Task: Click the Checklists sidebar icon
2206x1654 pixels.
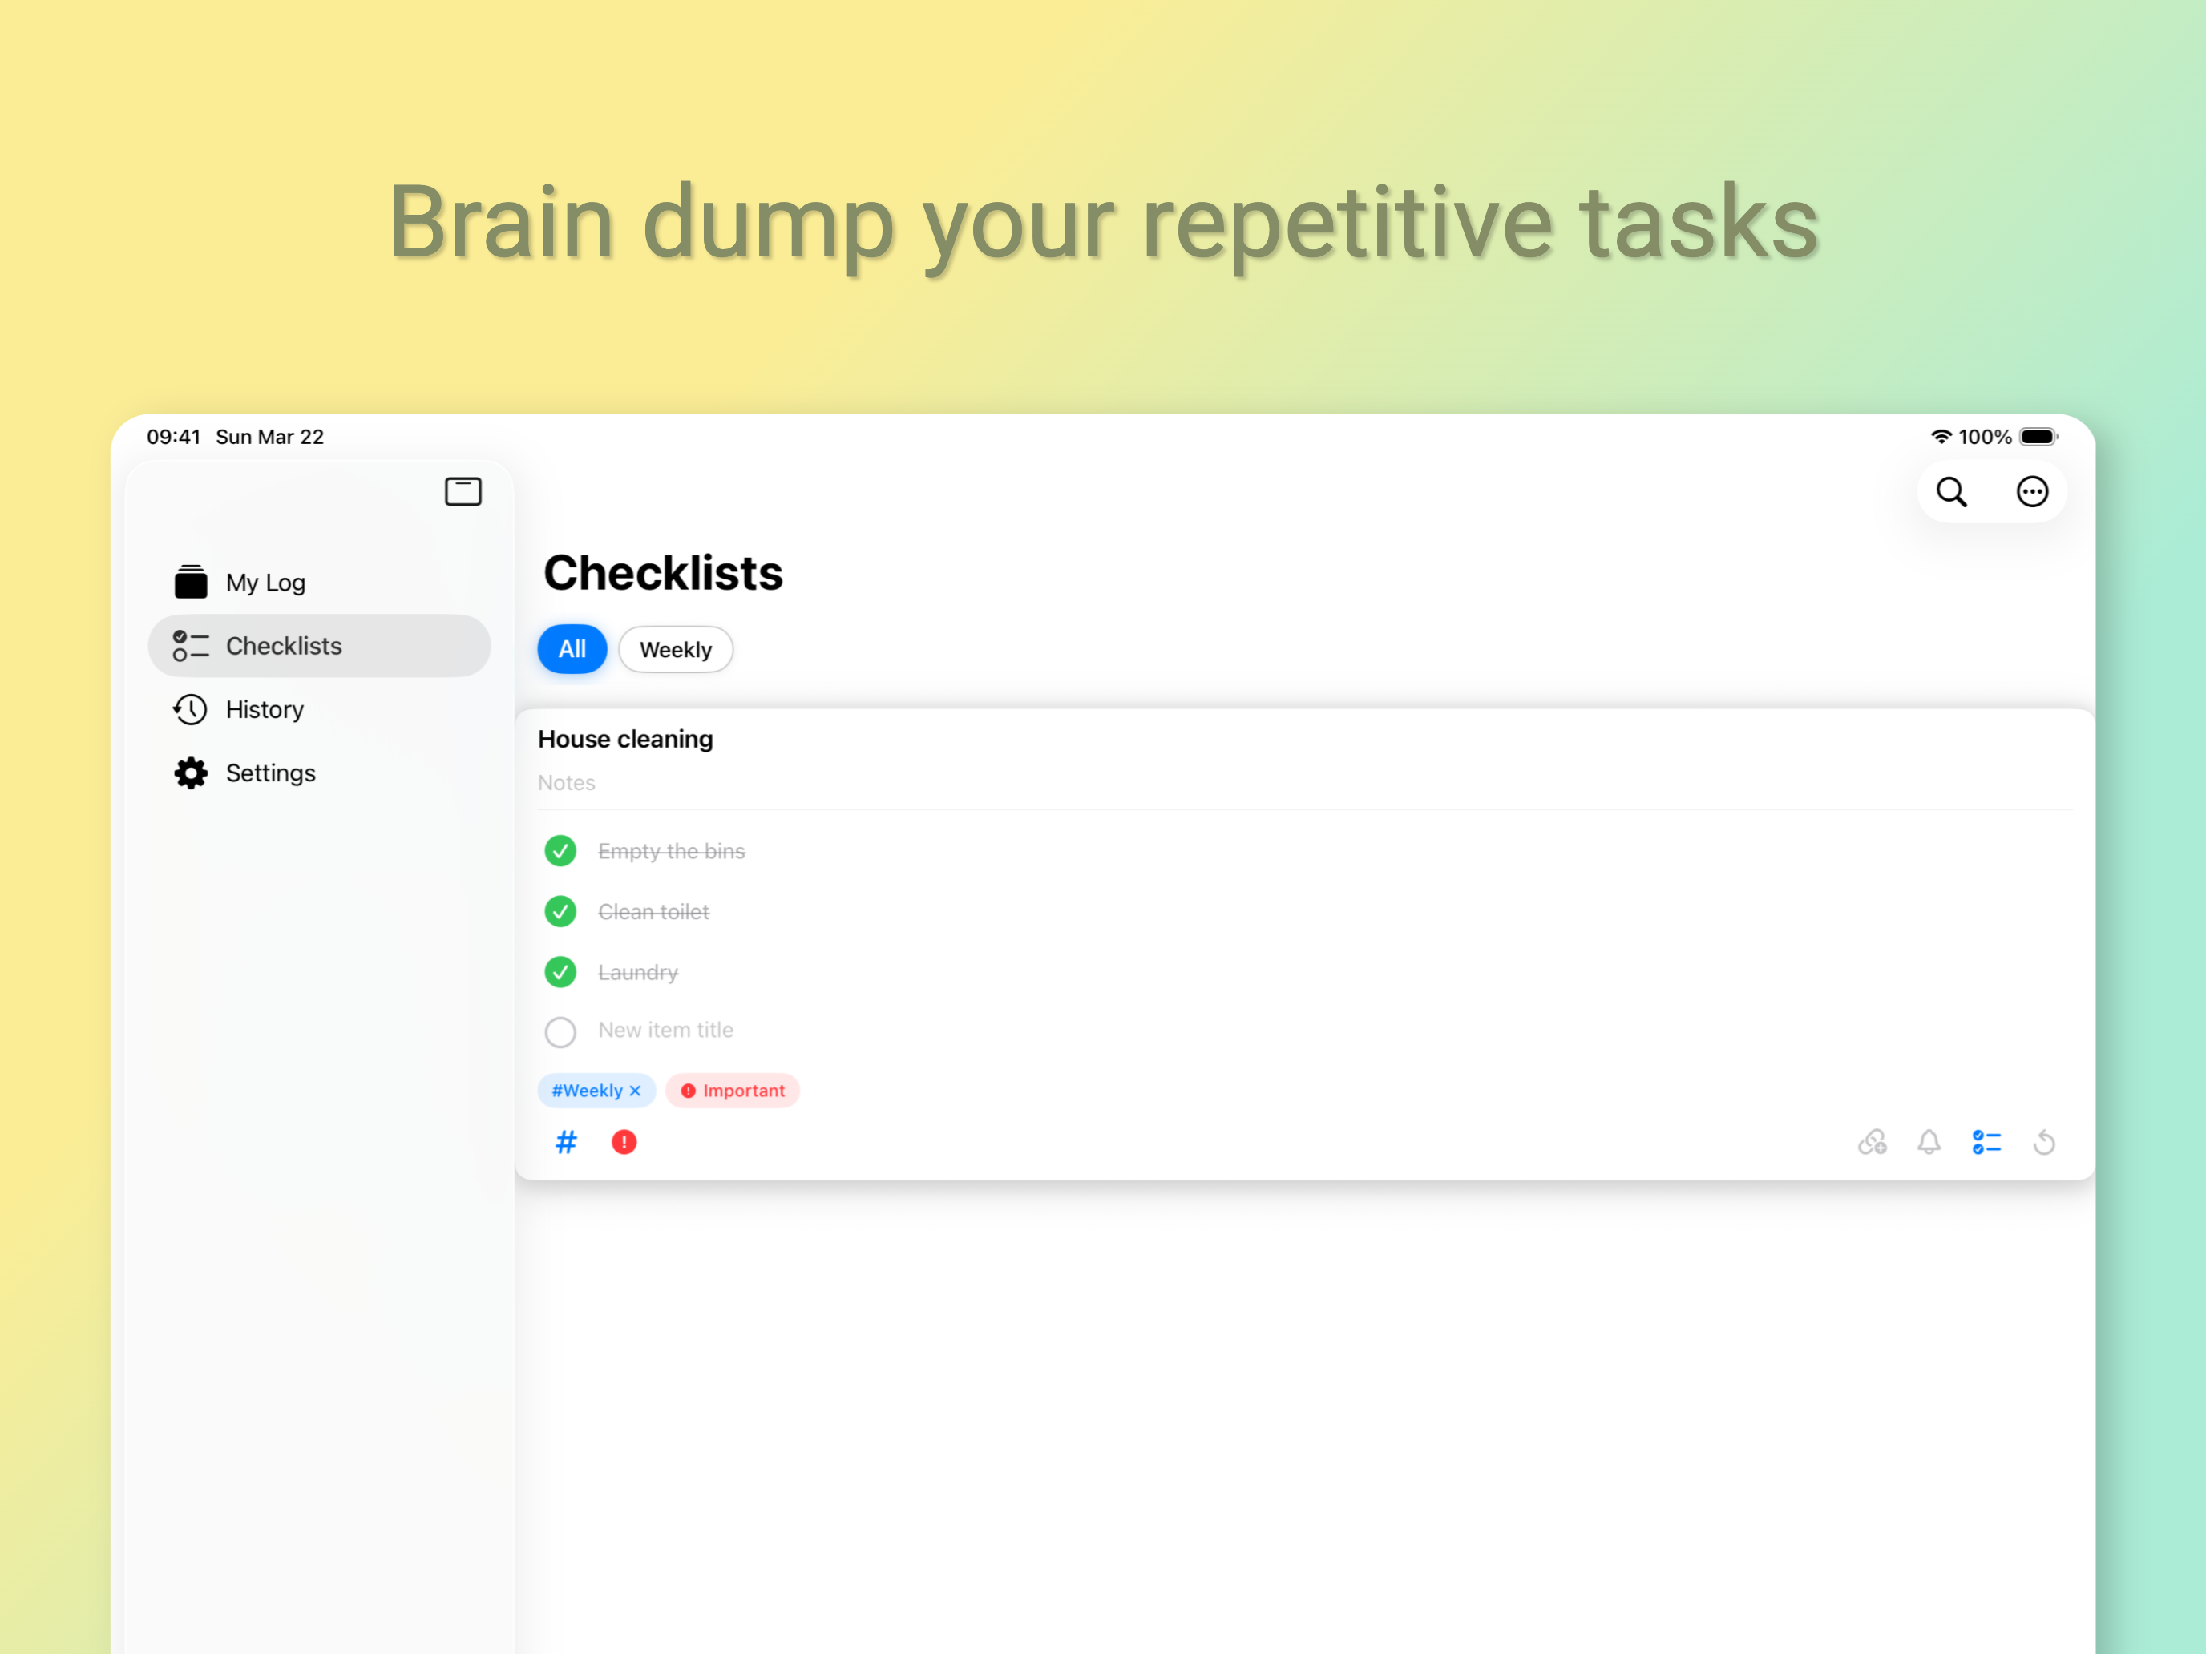Action: [x=191, y=646]
